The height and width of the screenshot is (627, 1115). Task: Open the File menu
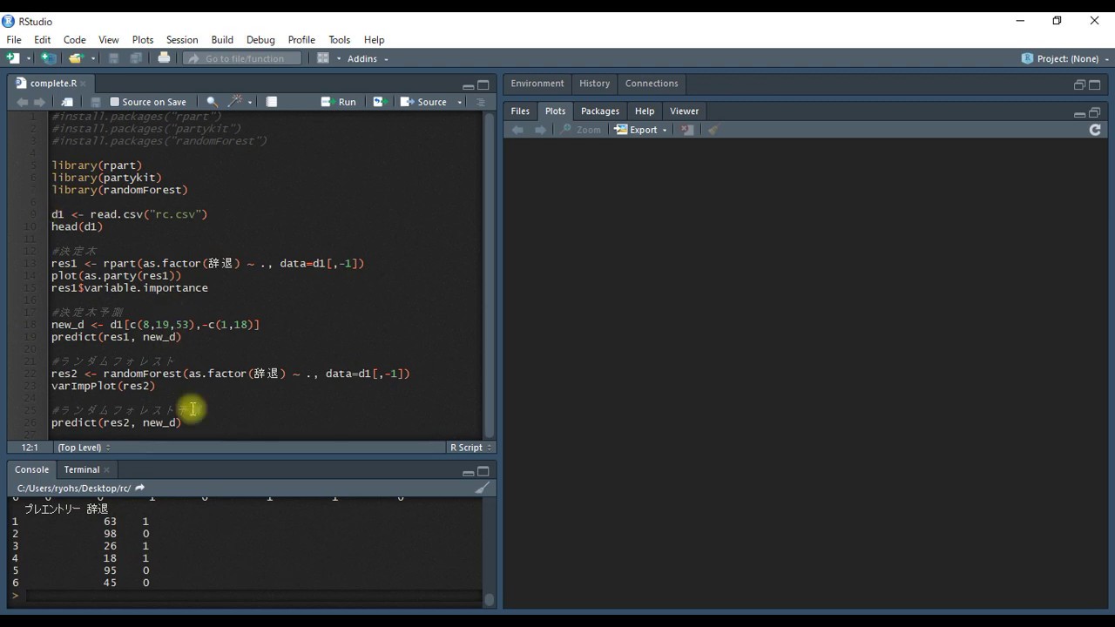14,40
